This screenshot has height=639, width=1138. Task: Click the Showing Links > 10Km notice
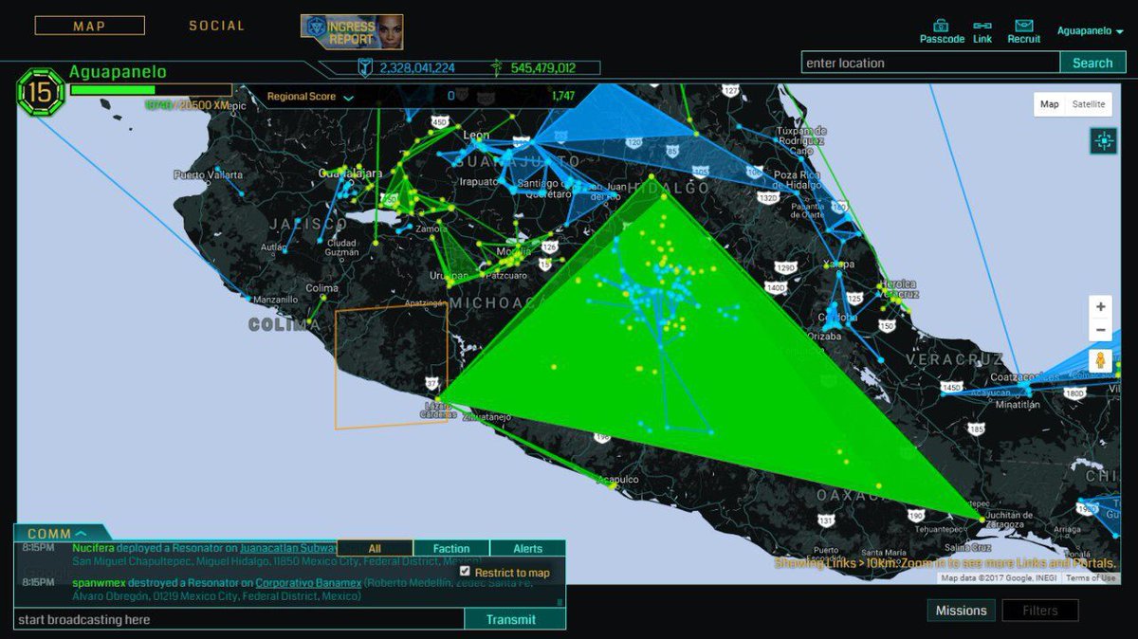[945, 563]
